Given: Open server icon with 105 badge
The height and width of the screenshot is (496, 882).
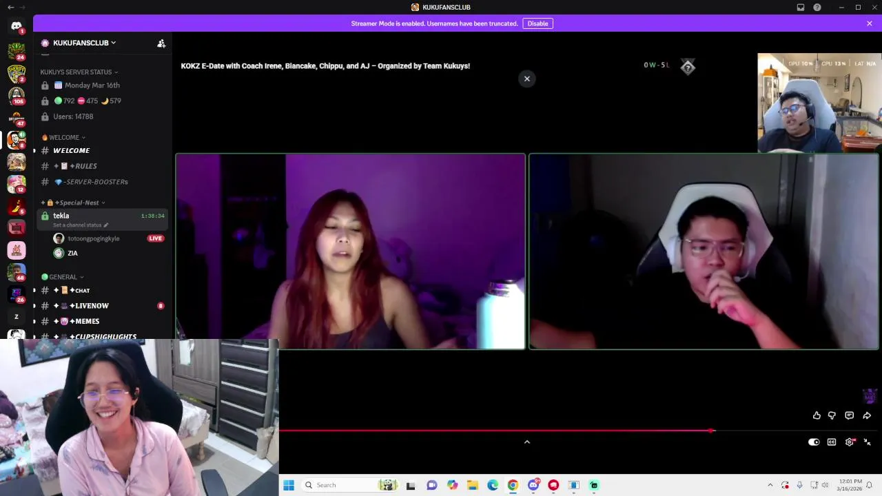Looking at the screenshot, I should [17, 95].
